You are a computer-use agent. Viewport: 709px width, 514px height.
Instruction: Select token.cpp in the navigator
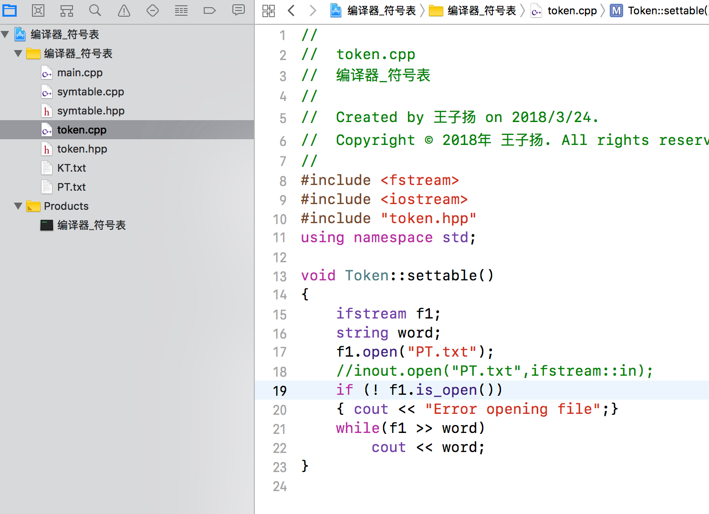[127, 130]
